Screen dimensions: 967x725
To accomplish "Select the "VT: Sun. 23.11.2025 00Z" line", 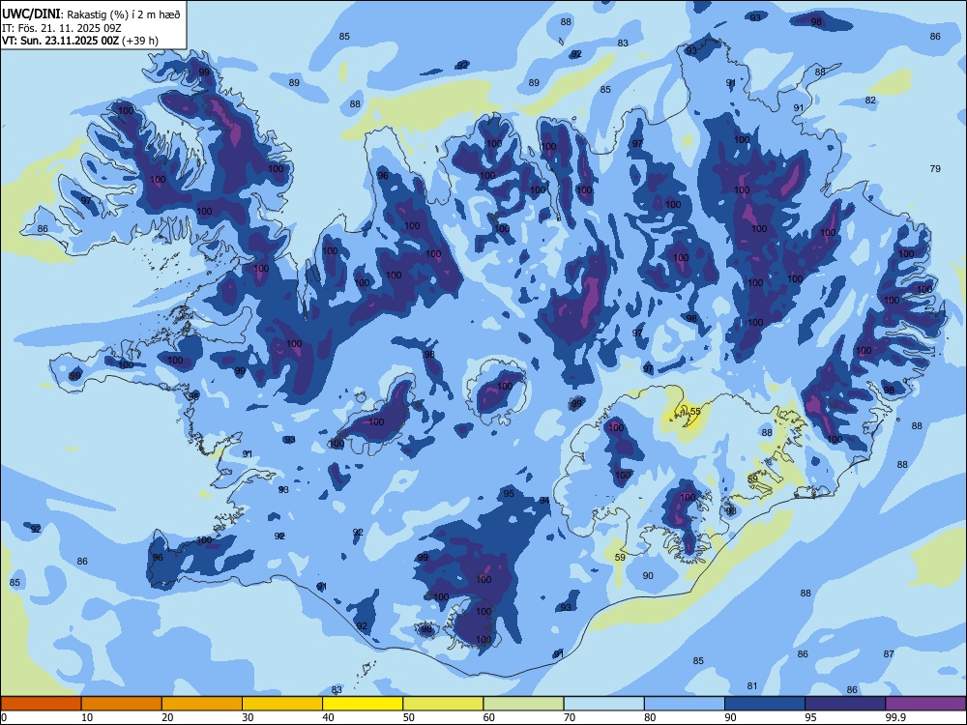I will [x=60, y=41].
